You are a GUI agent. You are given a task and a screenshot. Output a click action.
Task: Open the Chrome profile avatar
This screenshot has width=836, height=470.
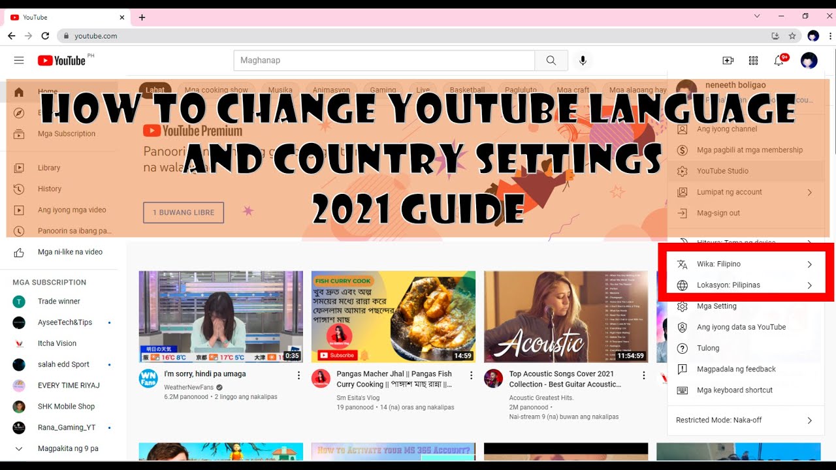[x=813, y=36]
